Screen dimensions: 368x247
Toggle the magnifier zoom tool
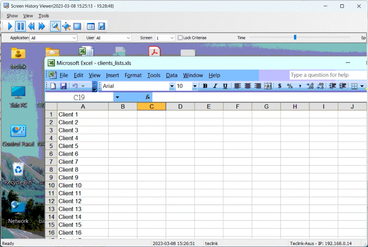pyautogui.click(x=55, y=26)
